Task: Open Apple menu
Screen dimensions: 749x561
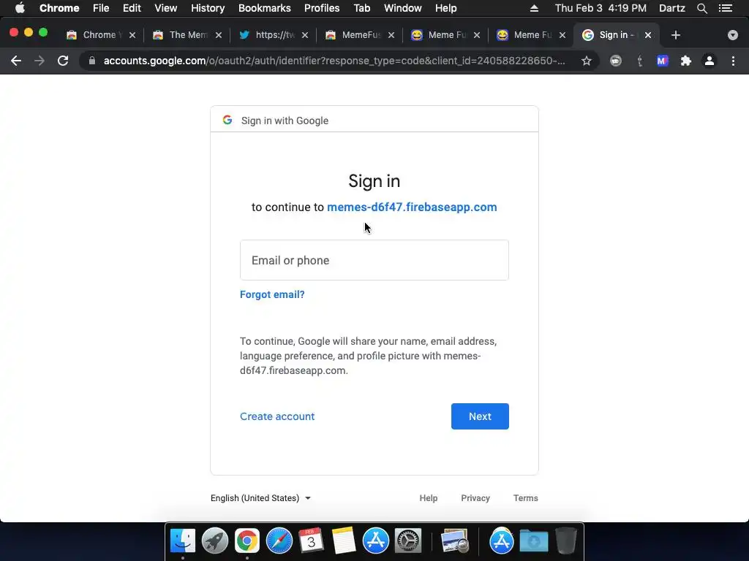Action: 20,8
